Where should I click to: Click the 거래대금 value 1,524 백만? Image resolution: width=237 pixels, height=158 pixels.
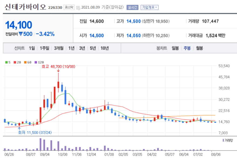point(215,36)
